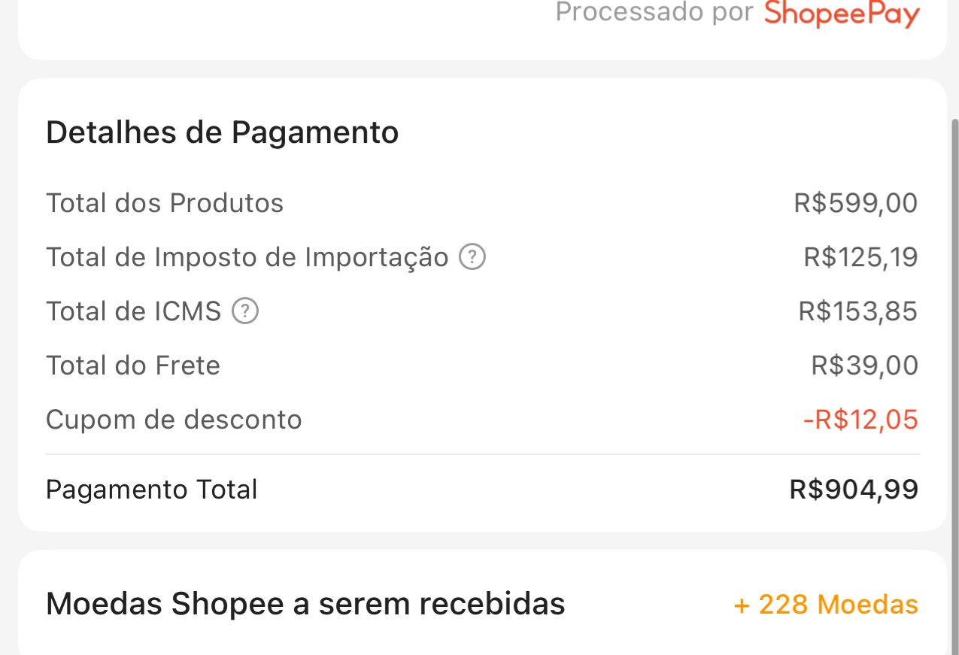The image size is (959, 655).
Task: Open the ICMS help question mark icon
Action: 245,311
